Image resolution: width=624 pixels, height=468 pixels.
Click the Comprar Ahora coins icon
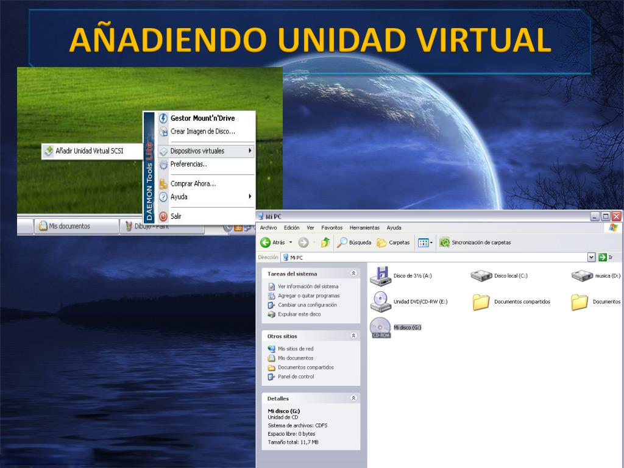pyautogui.click(x=163, y=183)
